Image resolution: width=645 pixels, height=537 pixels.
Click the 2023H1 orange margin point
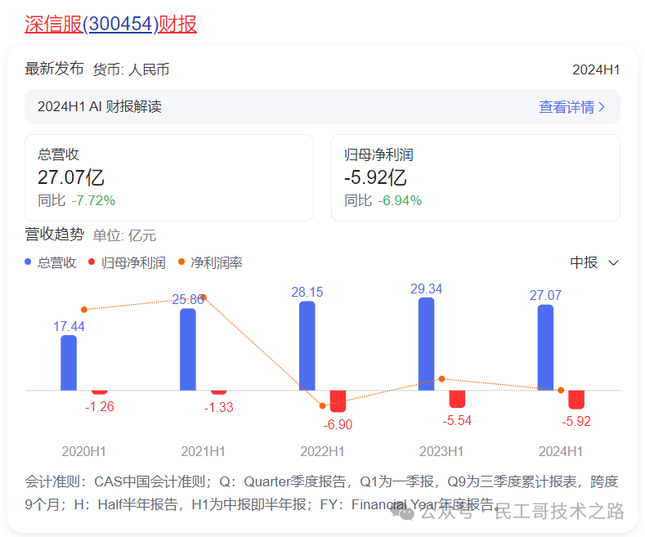(x=441, y=378)
